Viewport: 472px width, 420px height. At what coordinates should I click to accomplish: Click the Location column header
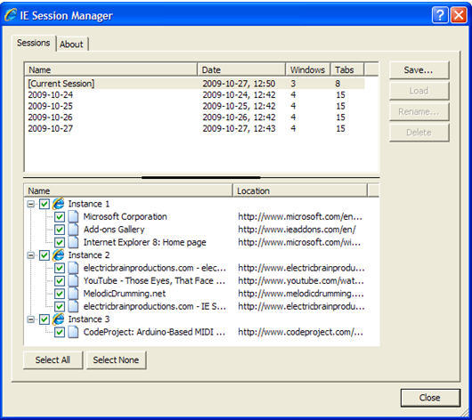[300, 190]
